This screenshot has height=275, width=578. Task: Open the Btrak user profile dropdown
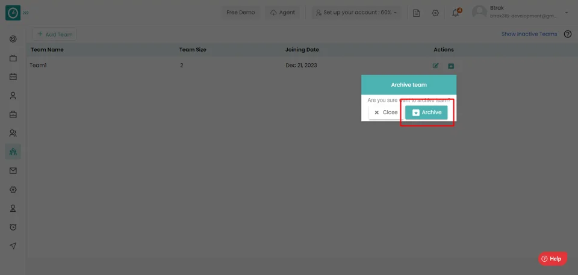pyautogui.click(x=520, y=12)
